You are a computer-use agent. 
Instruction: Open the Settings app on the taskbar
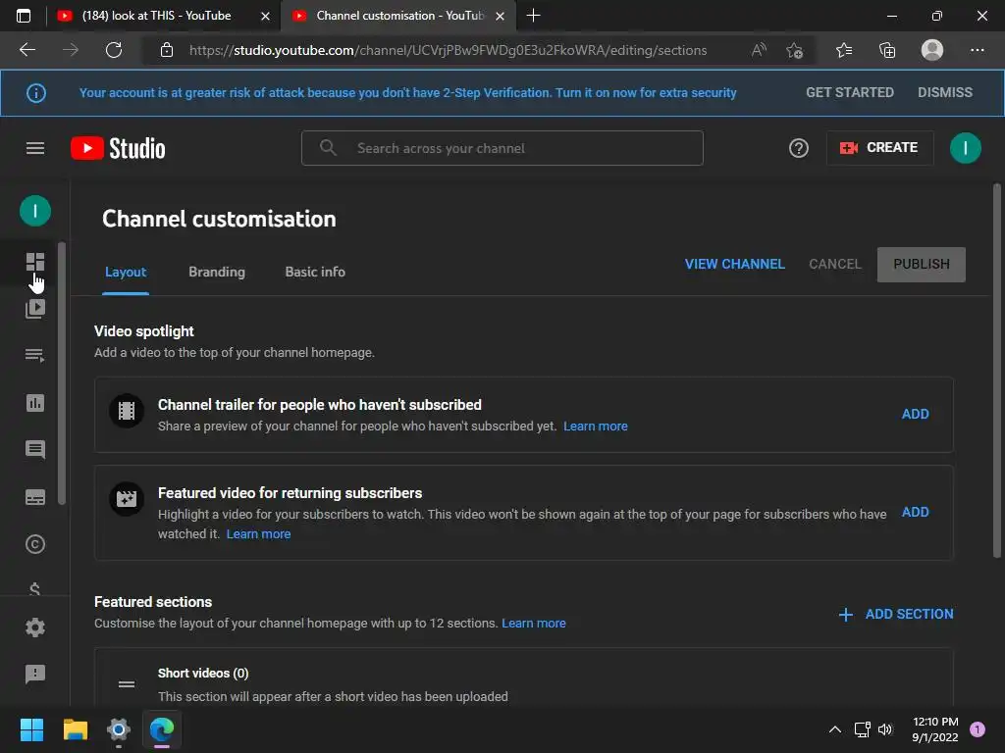[119, 729]
